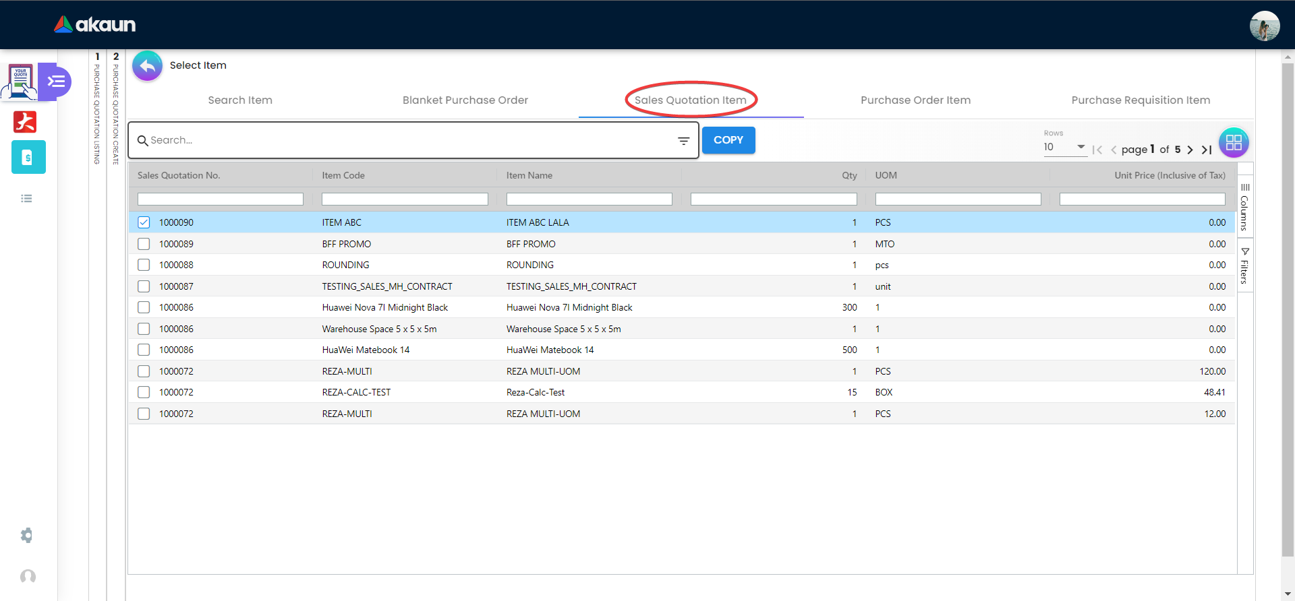The height and width of the screenshot is (601, 1295).
Task: Expand the Filters side panel
Action: [x=1245, y=266]
